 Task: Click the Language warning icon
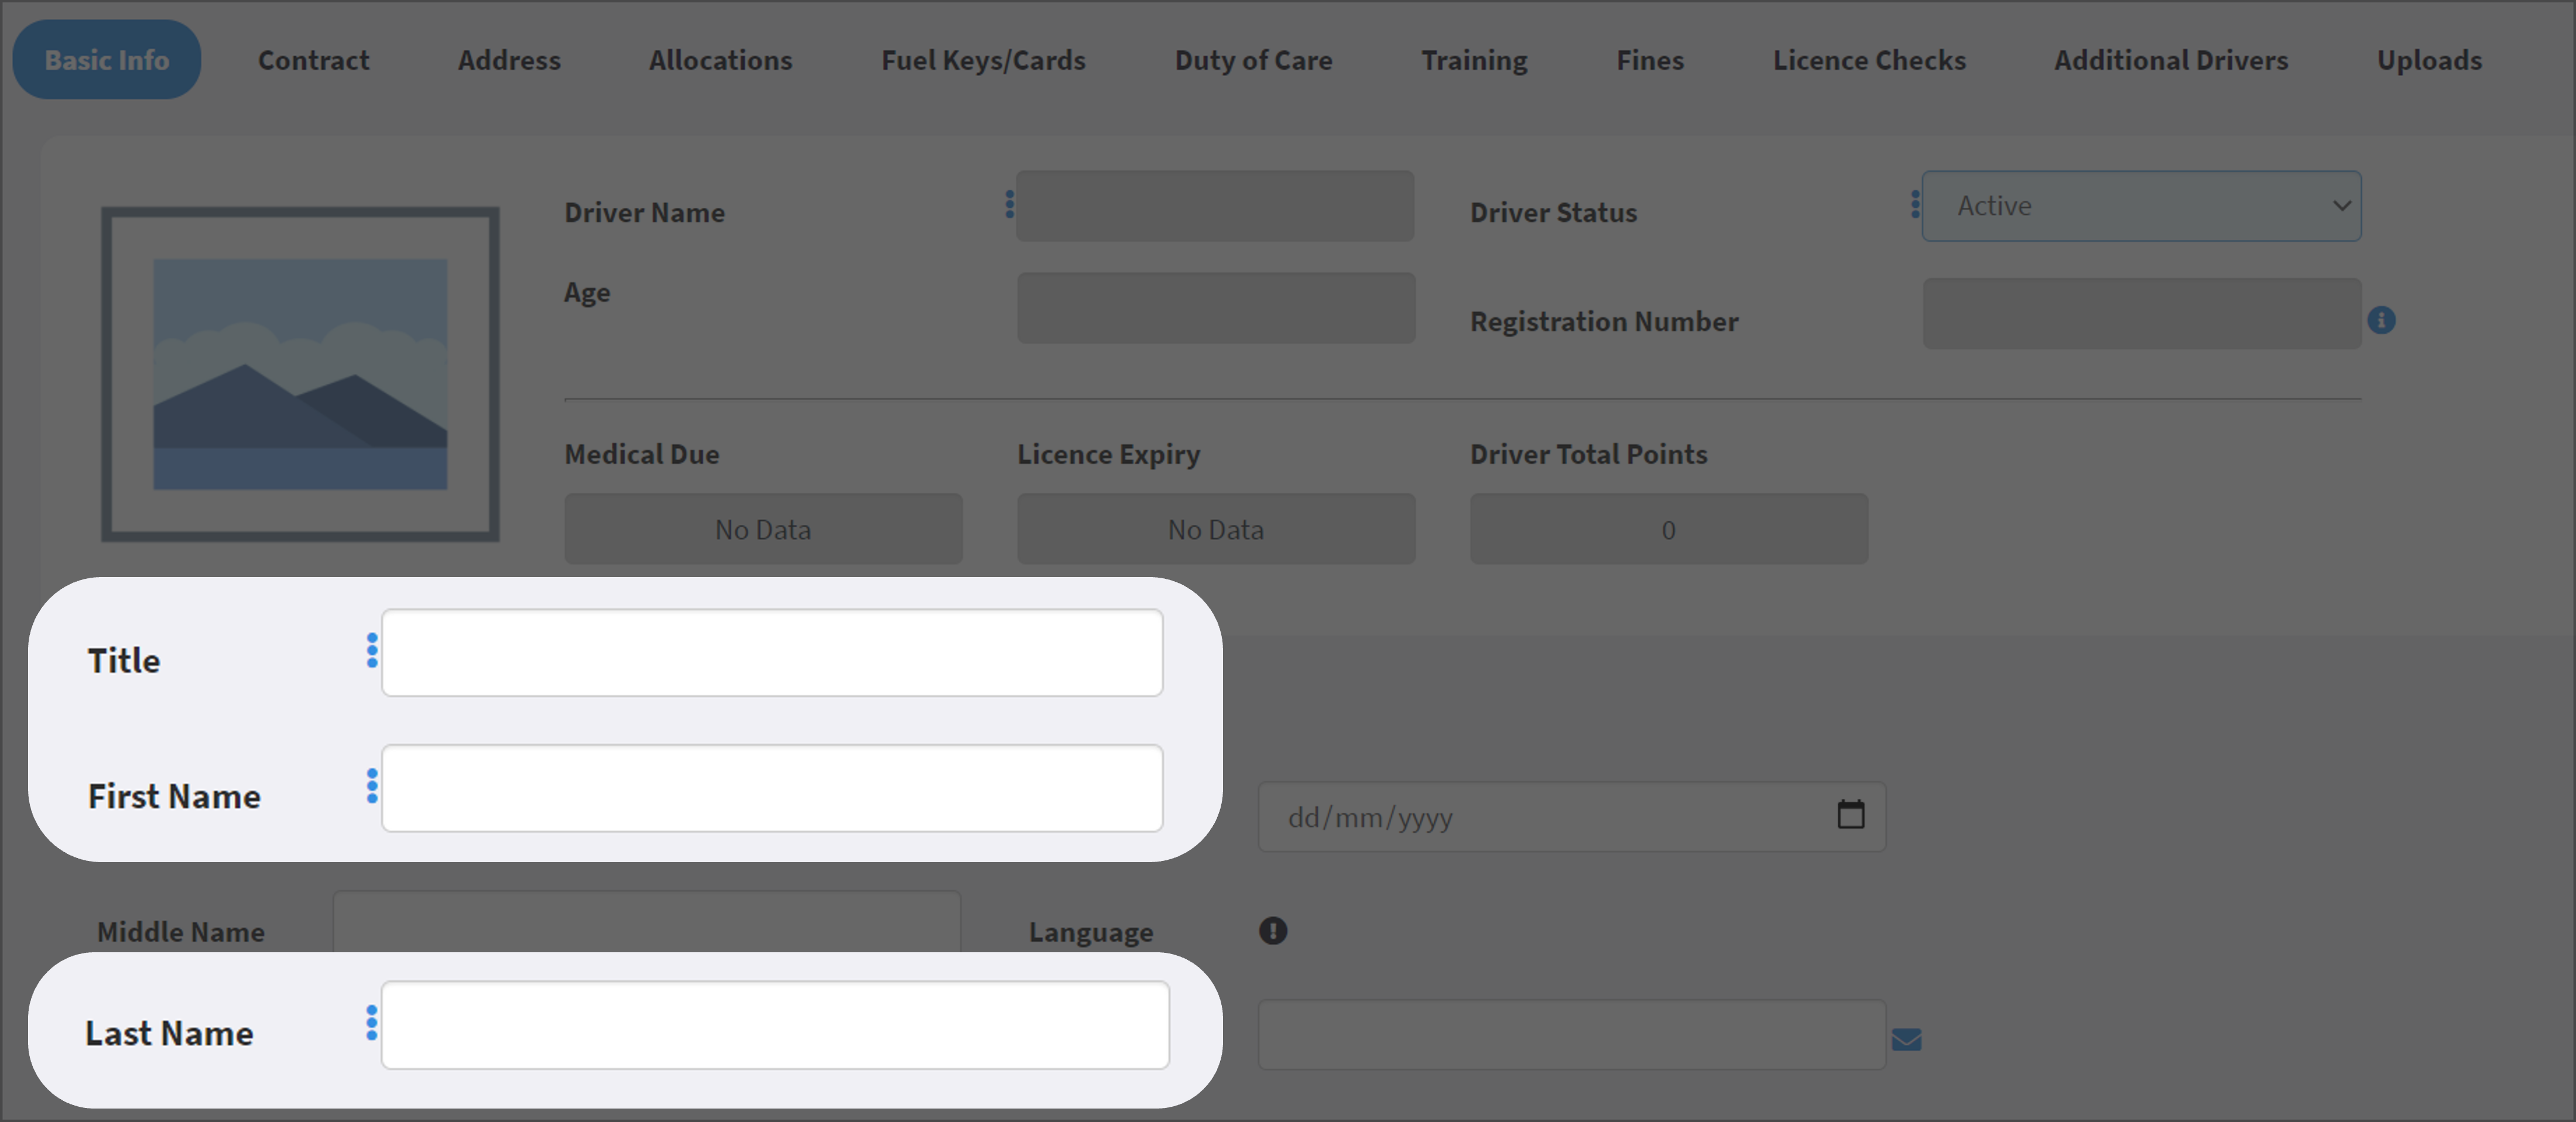pos(1273,931)
